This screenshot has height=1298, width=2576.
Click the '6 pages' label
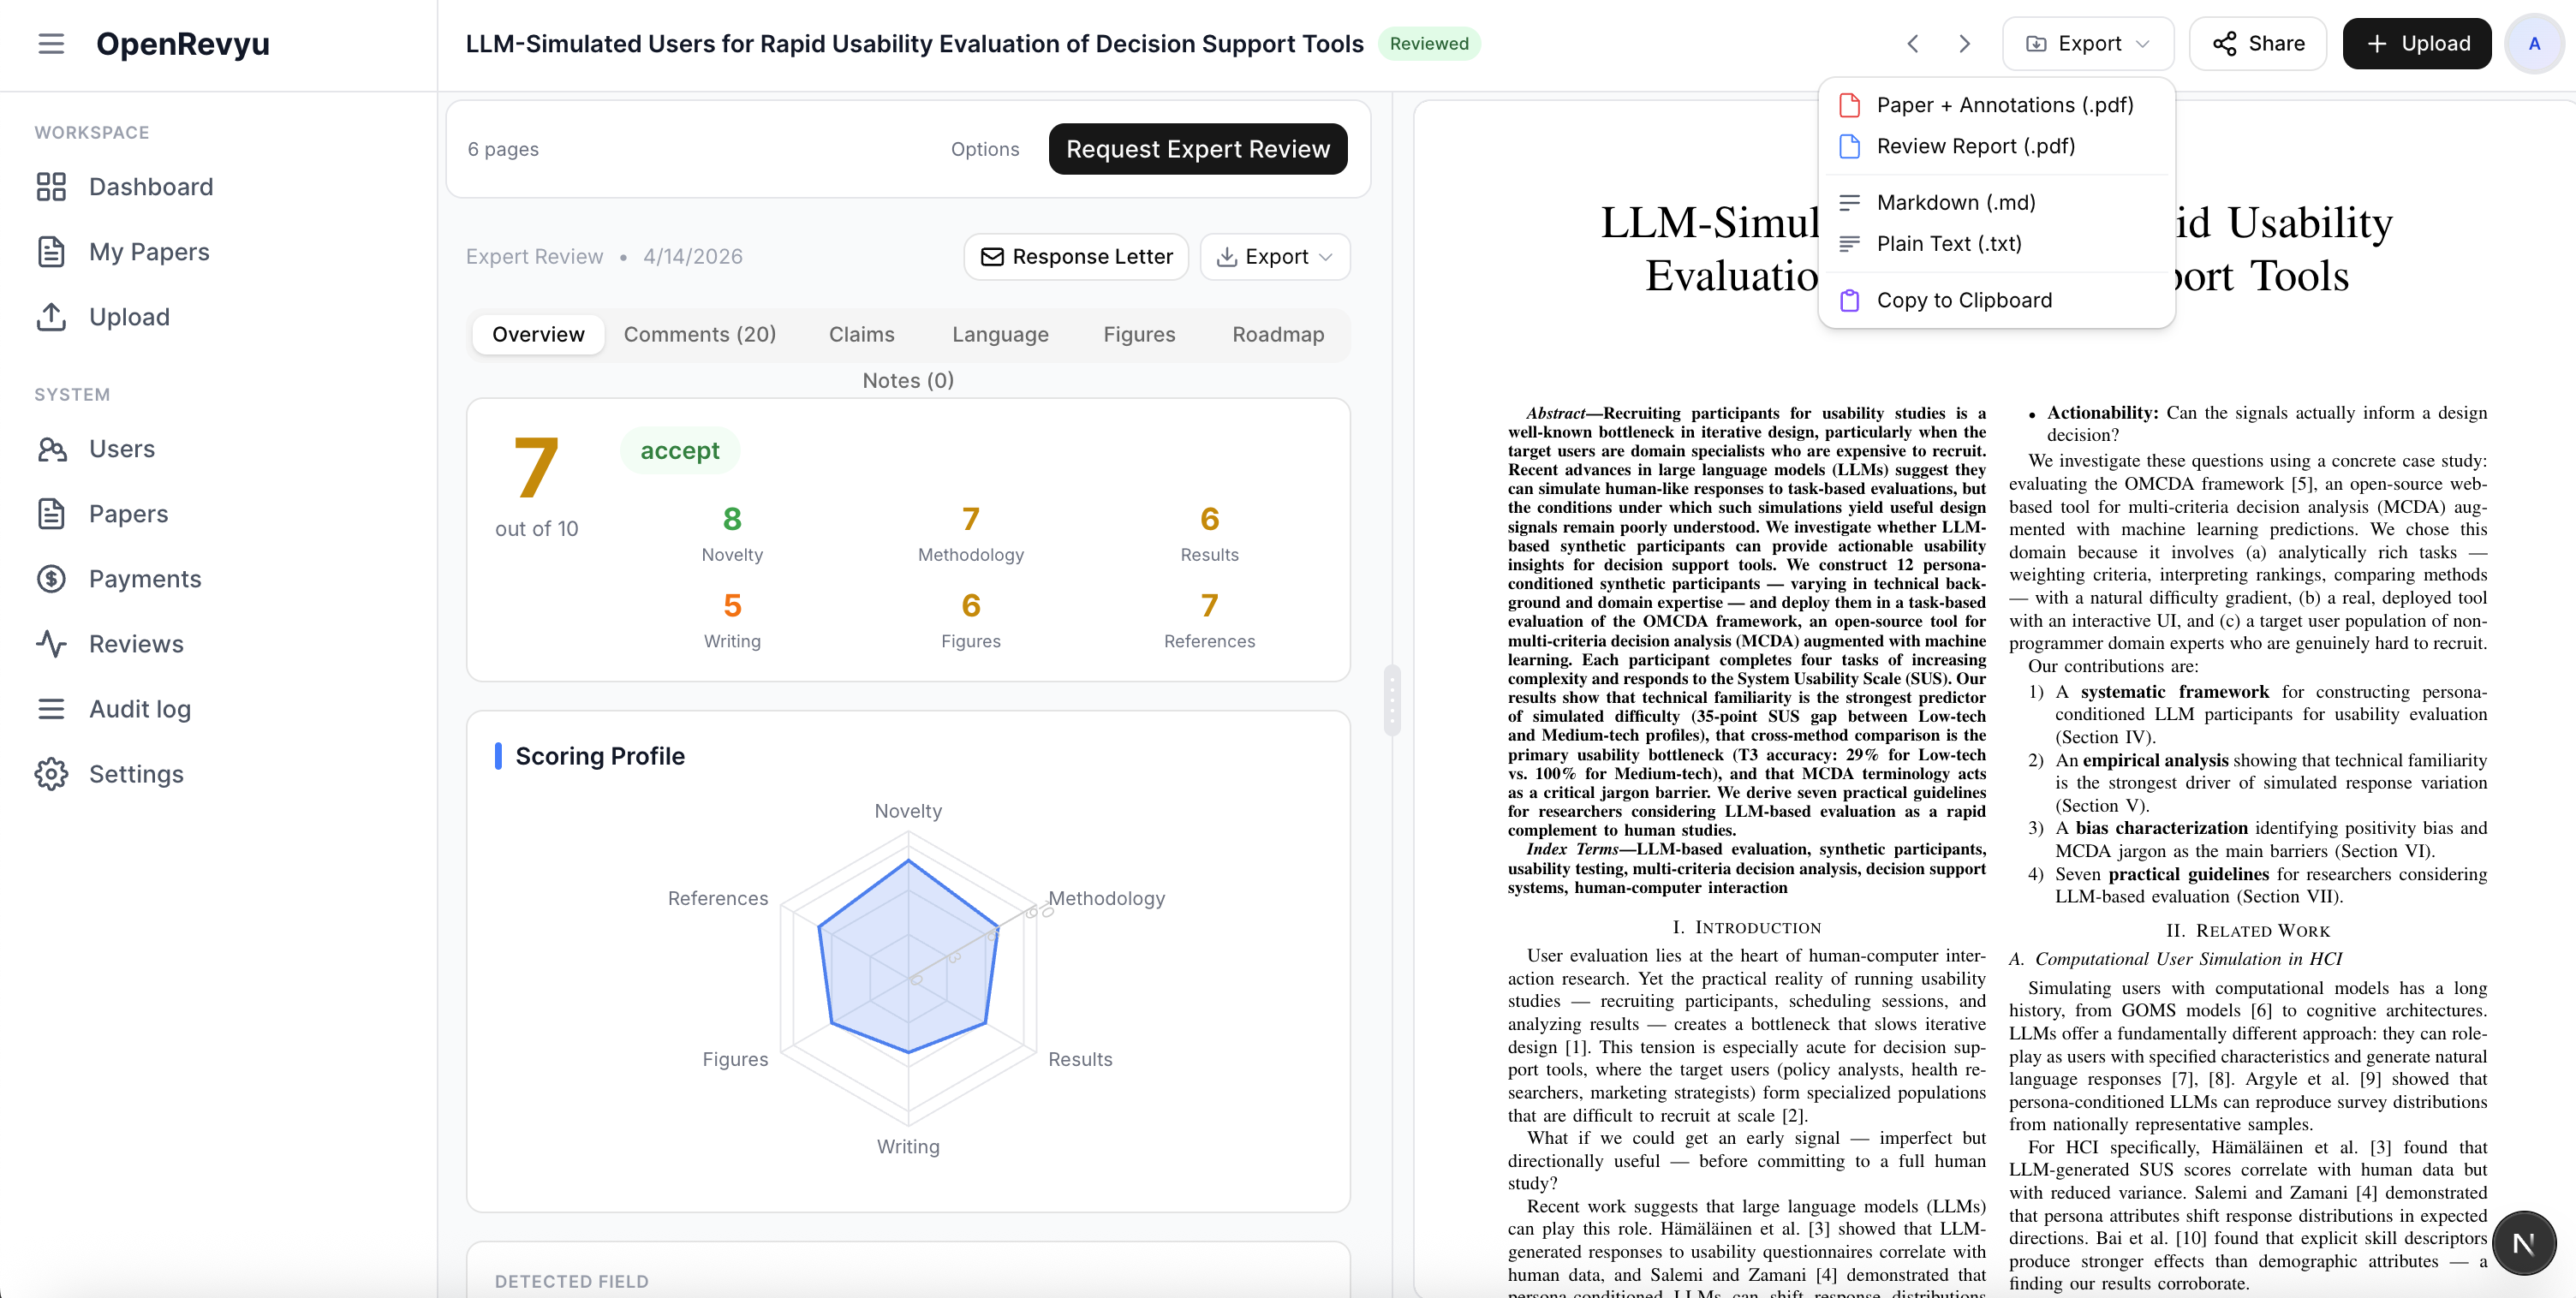click(x=503, y=149)
